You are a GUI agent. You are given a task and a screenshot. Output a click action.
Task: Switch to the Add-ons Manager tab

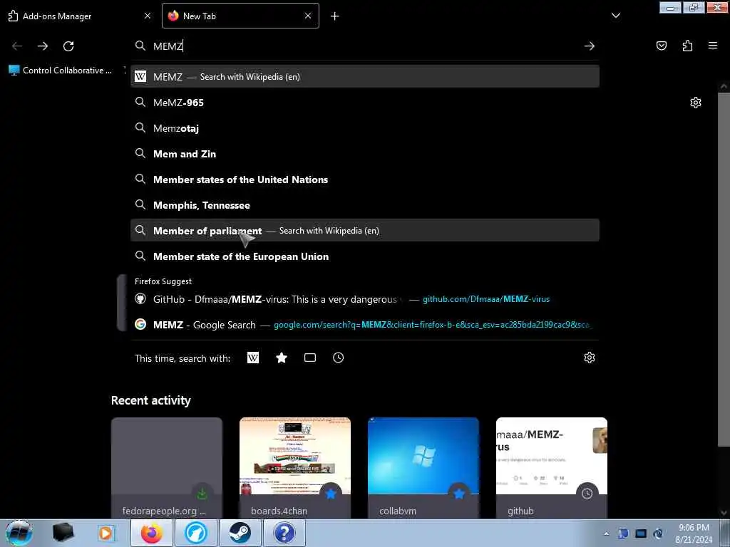pyautogui.click(x=79, y=16)
